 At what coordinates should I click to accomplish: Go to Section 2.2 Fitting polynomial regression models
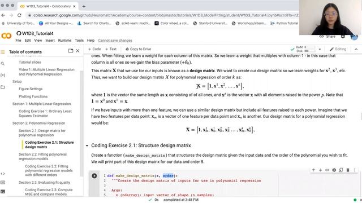pyautogui.click(x=43, y=157)
